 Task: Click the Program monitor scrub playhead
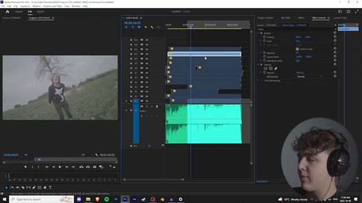tap(39, 160)
